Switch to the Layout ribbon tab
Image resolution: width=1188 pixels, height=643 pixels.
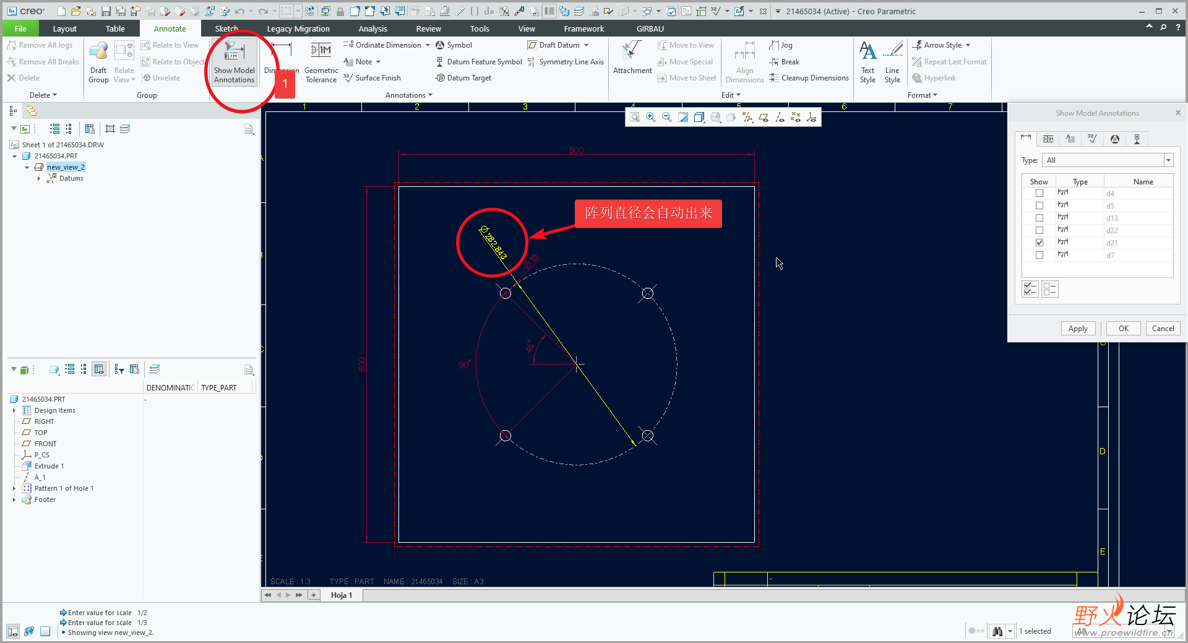point(64,28)
